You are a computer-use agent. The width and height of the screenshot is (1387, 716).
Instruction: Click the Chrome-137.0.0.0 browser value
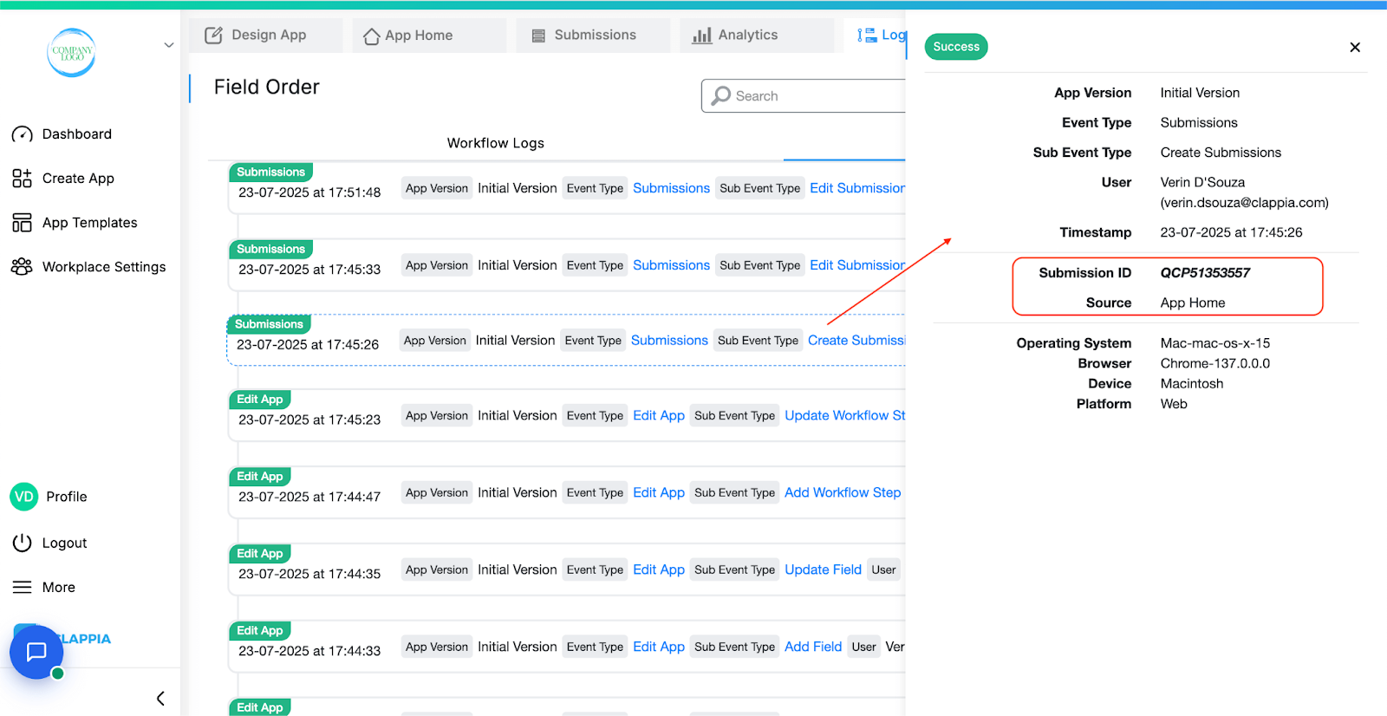[1215, 364]
